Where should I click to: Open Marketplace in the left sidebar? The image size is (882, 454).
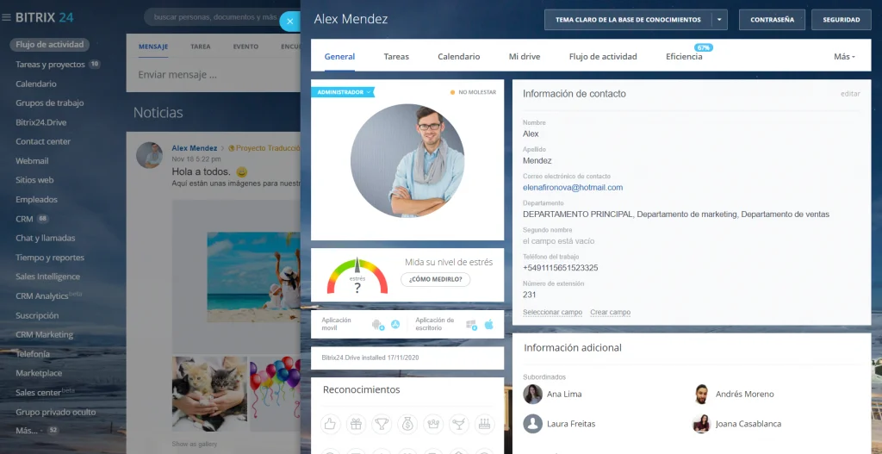coord(39,373)
